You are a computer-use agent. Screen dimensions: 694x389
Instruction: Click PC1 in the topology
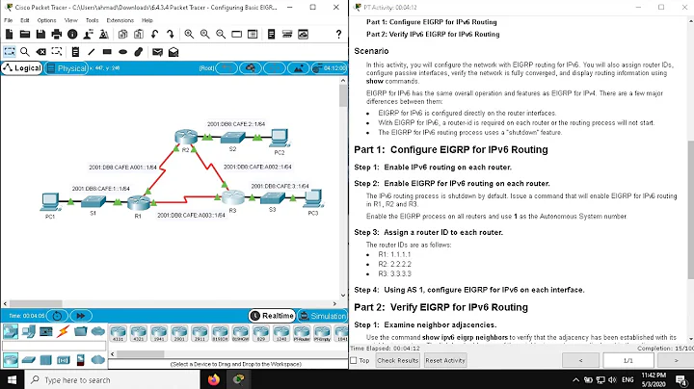click(x=49, y=202)
